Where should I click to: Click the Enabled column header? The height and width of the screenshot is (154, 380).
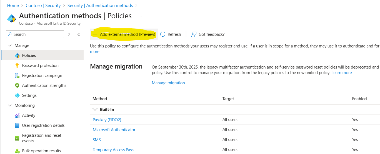(359, 99)
